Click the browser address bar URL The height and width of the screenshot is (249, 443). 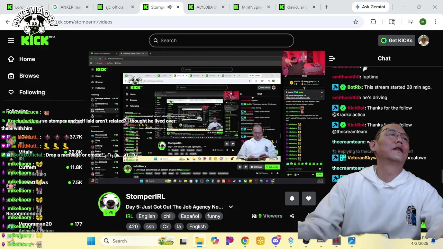85,22
